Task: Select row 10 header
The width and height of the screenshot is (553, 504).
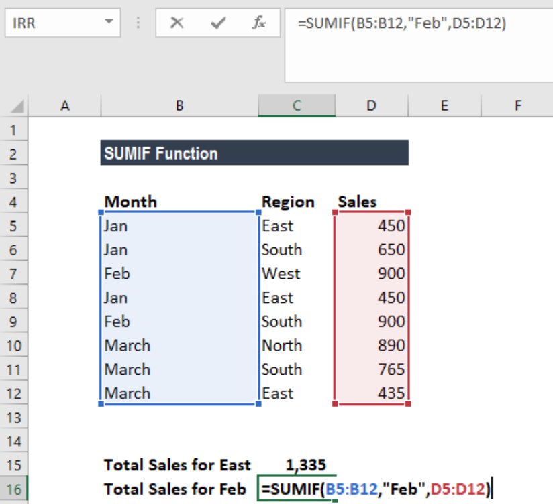Action: click(13, 346)
